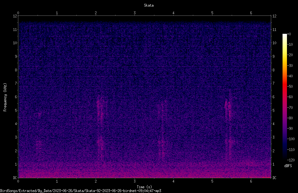
Task: Click the spectrogram title 'Skata'
Action: pyautogui.click(x=149, y=5)
